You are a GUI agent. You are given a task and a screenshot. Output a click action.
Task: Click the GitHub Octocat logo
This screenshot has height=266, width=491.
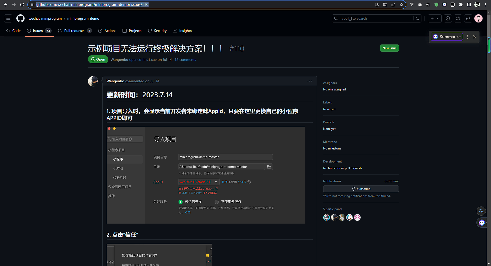(x=20, y=18)
